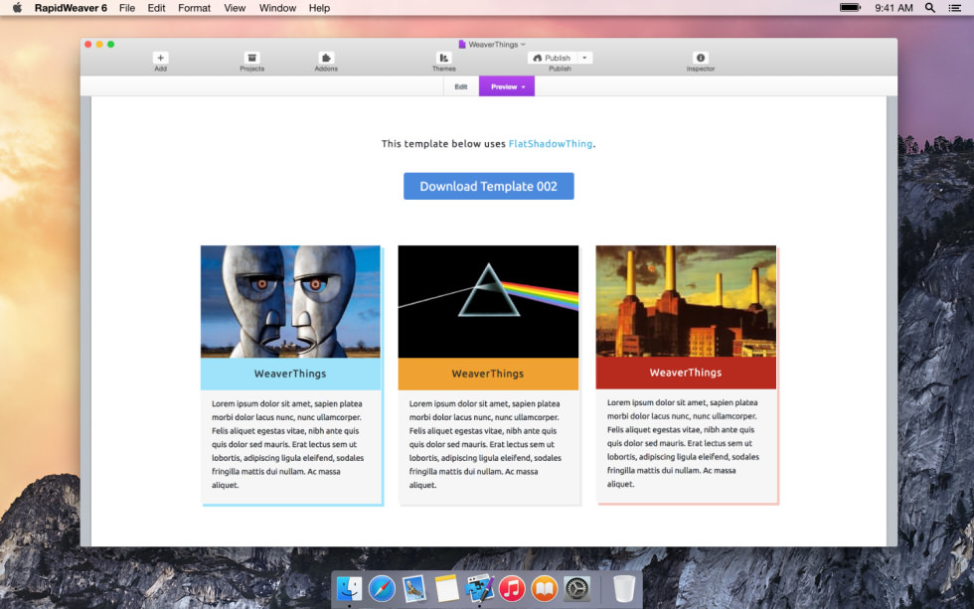Click the power station album image
Screen dimensions: 974x609
[686, 301]
